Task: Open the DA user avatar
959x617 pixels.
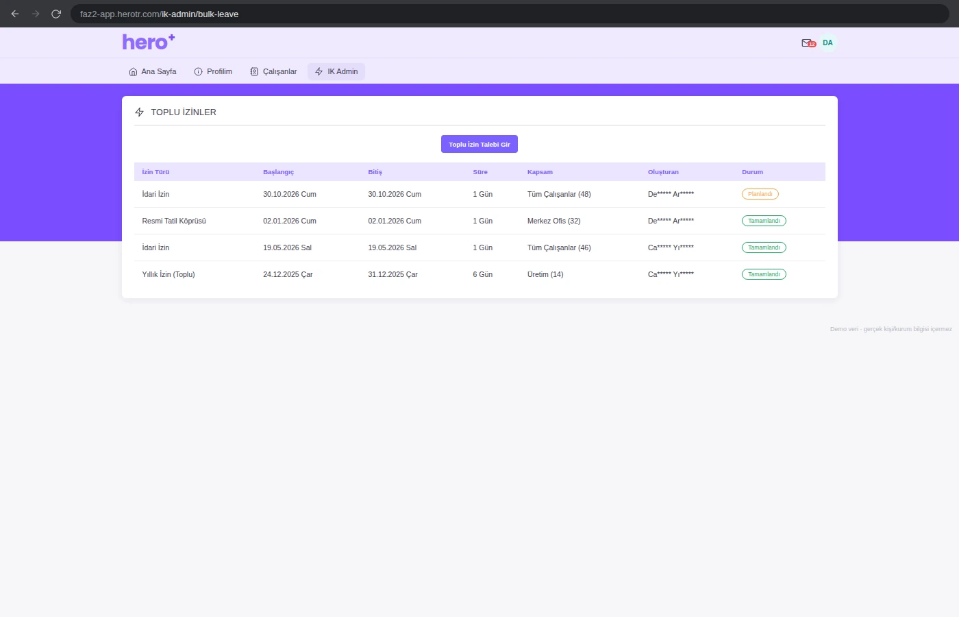Action: tap(827, 43)
